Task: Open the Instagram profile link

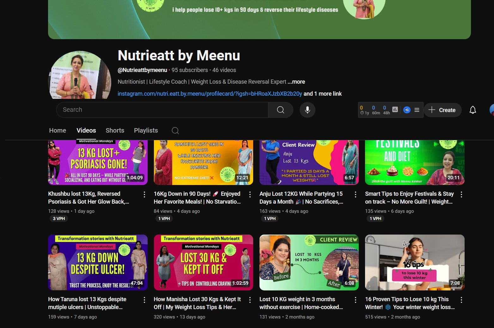Action: (x=210, y=94)
